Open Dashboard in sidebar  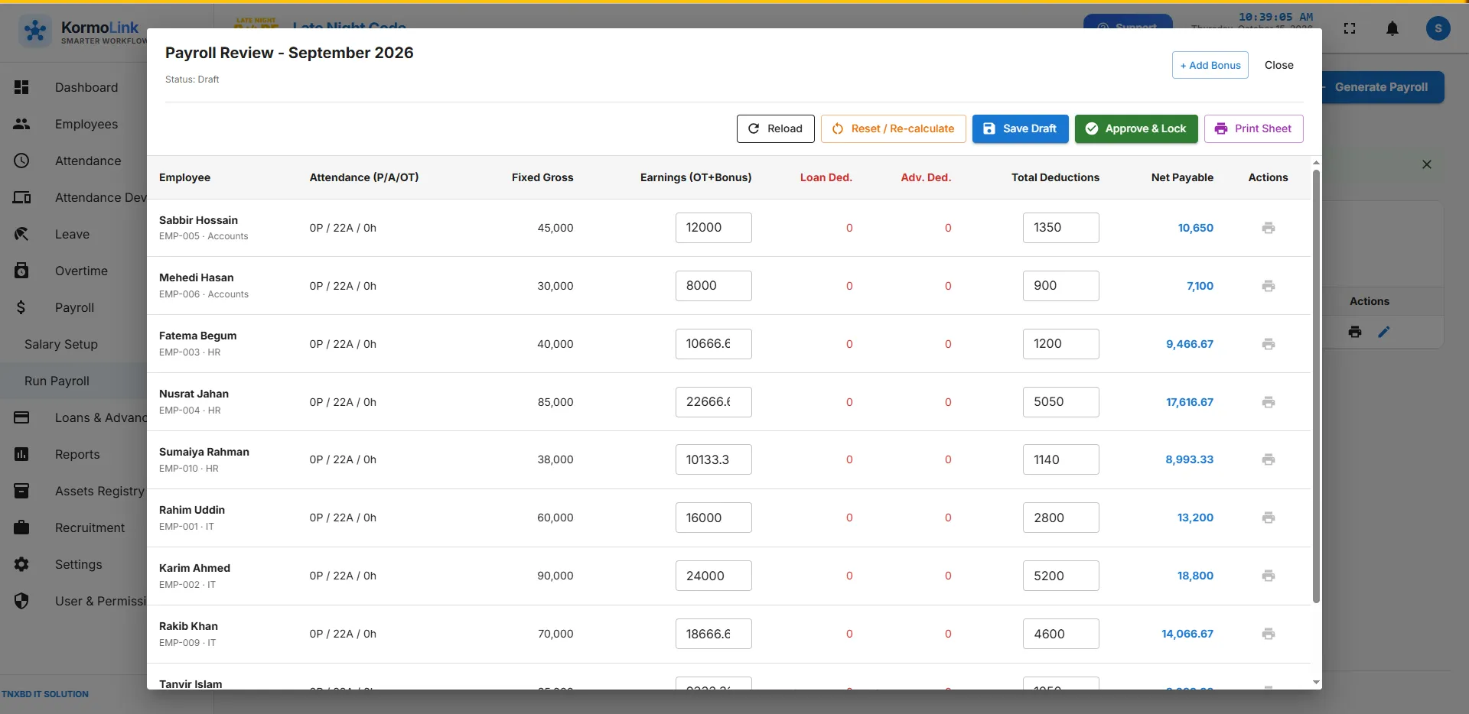86,87
